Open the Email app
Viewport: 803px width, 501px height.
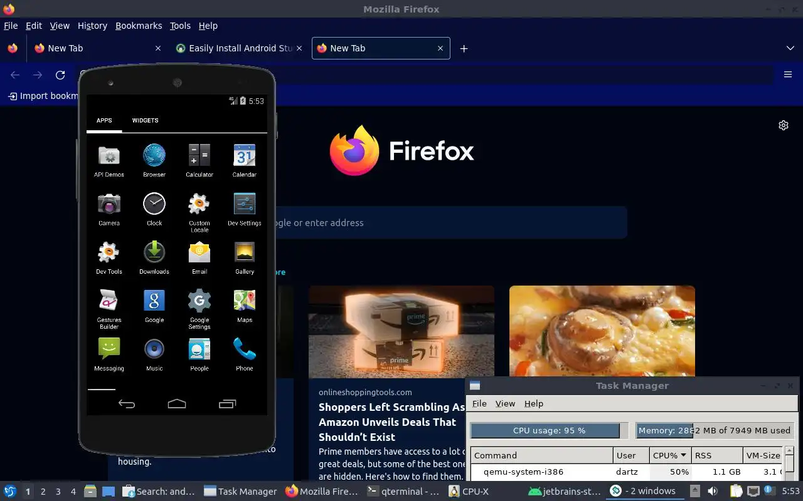(x=199, y=257)
